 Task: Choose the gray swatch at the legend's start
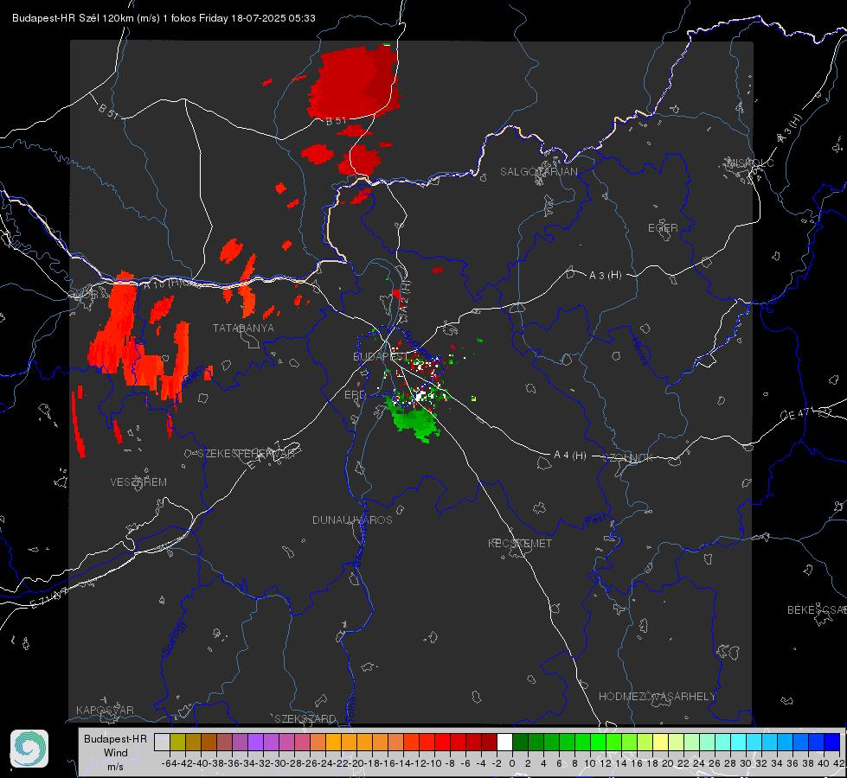coord(162,742)
